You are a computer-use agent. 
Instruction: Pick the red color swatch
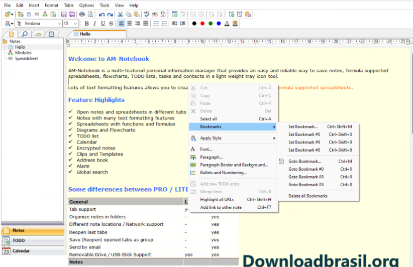pos(202,24)
